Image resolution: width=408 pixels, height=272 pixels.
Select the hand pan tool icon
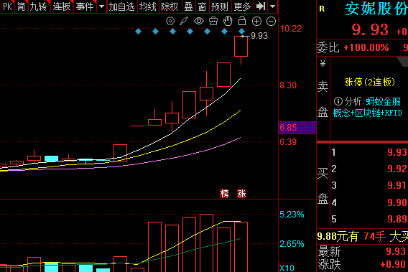coord(228,21)
